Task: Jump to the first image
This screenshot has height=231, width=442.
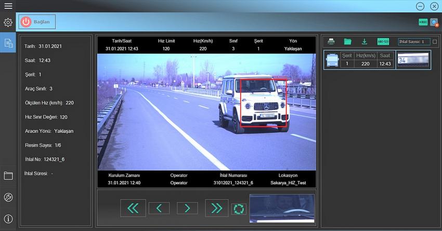Action: pos(133,208)
